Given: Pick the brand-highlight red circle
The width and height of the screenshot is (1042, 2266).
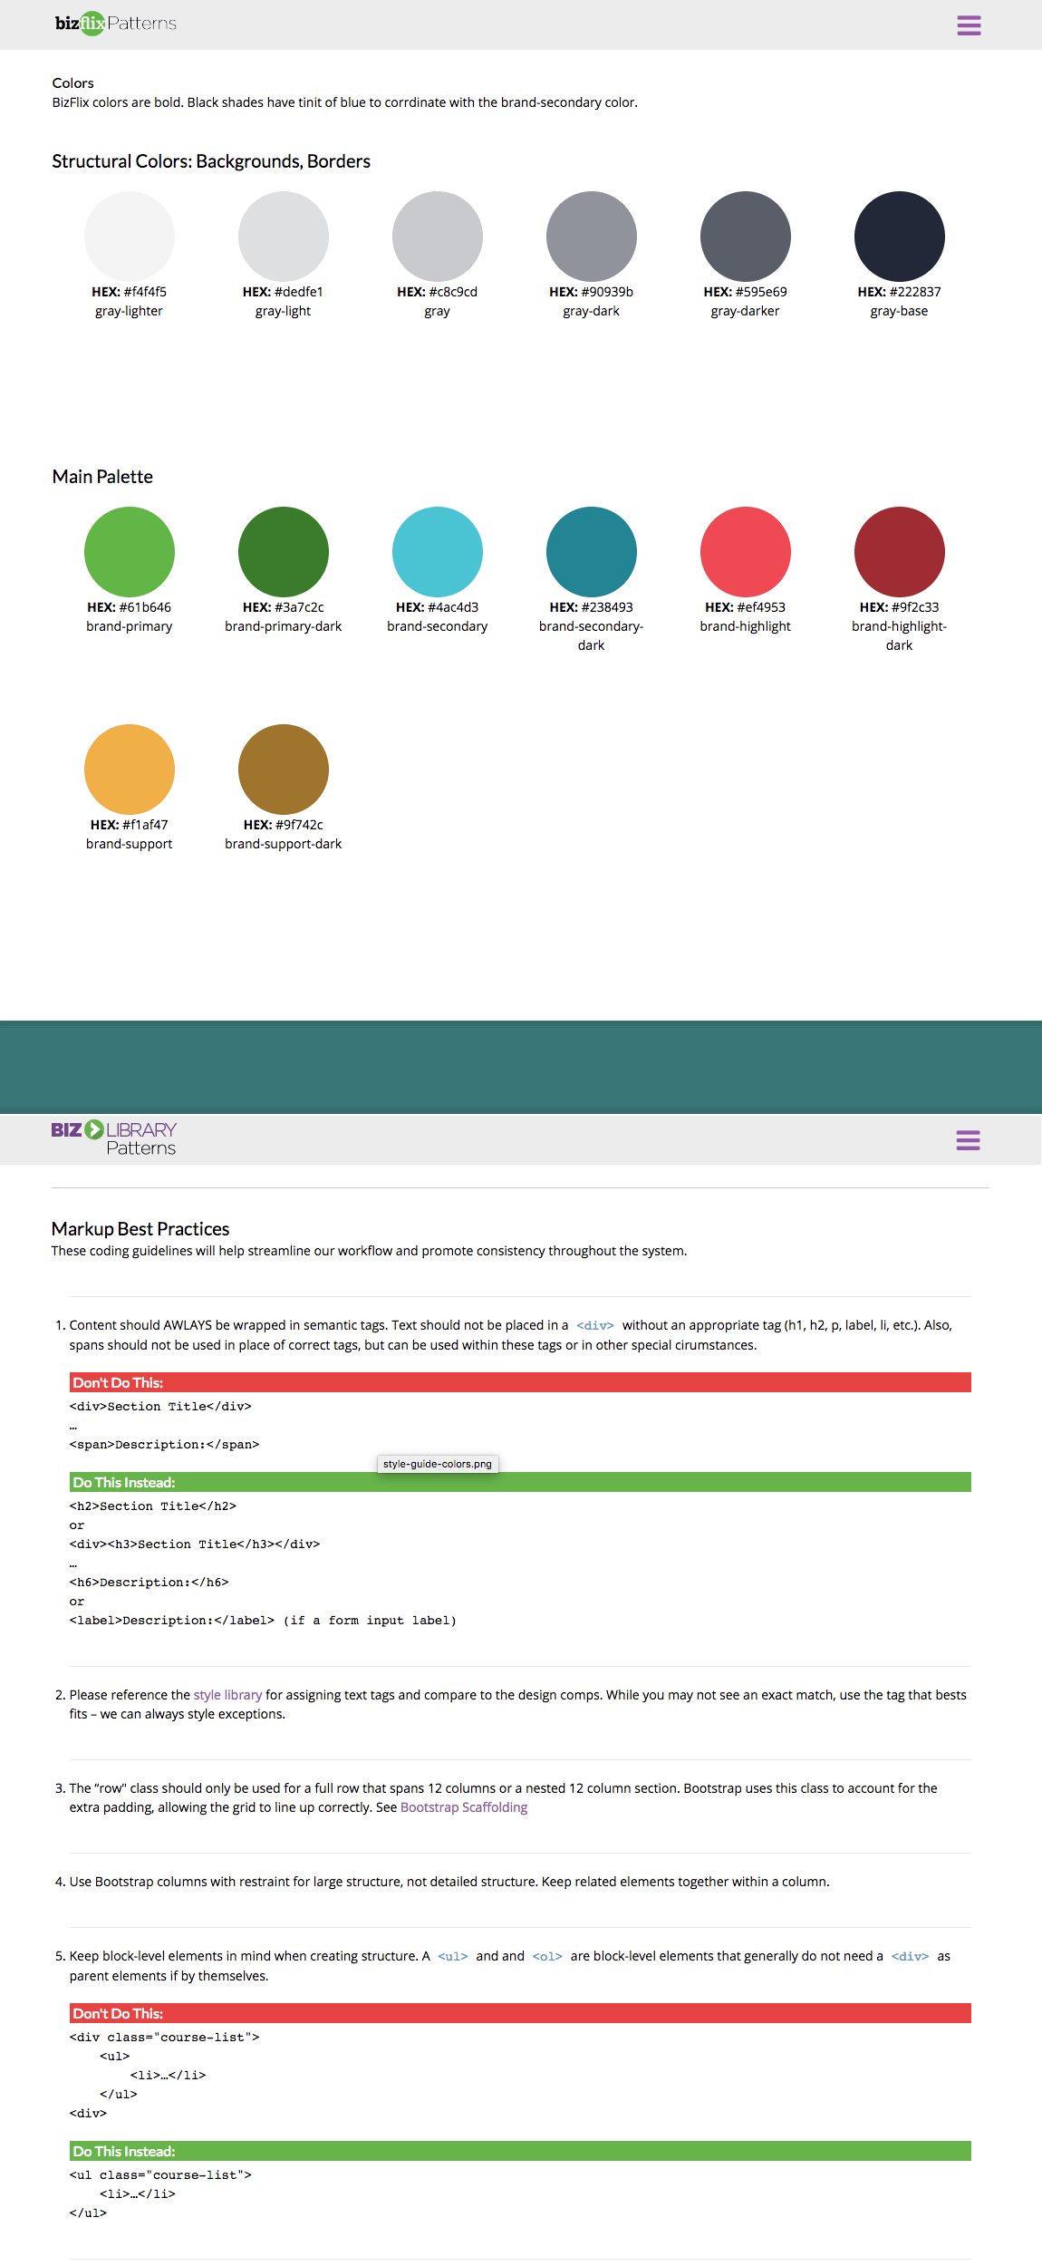Looking at the screenshot, I should [x=746, y=552].
